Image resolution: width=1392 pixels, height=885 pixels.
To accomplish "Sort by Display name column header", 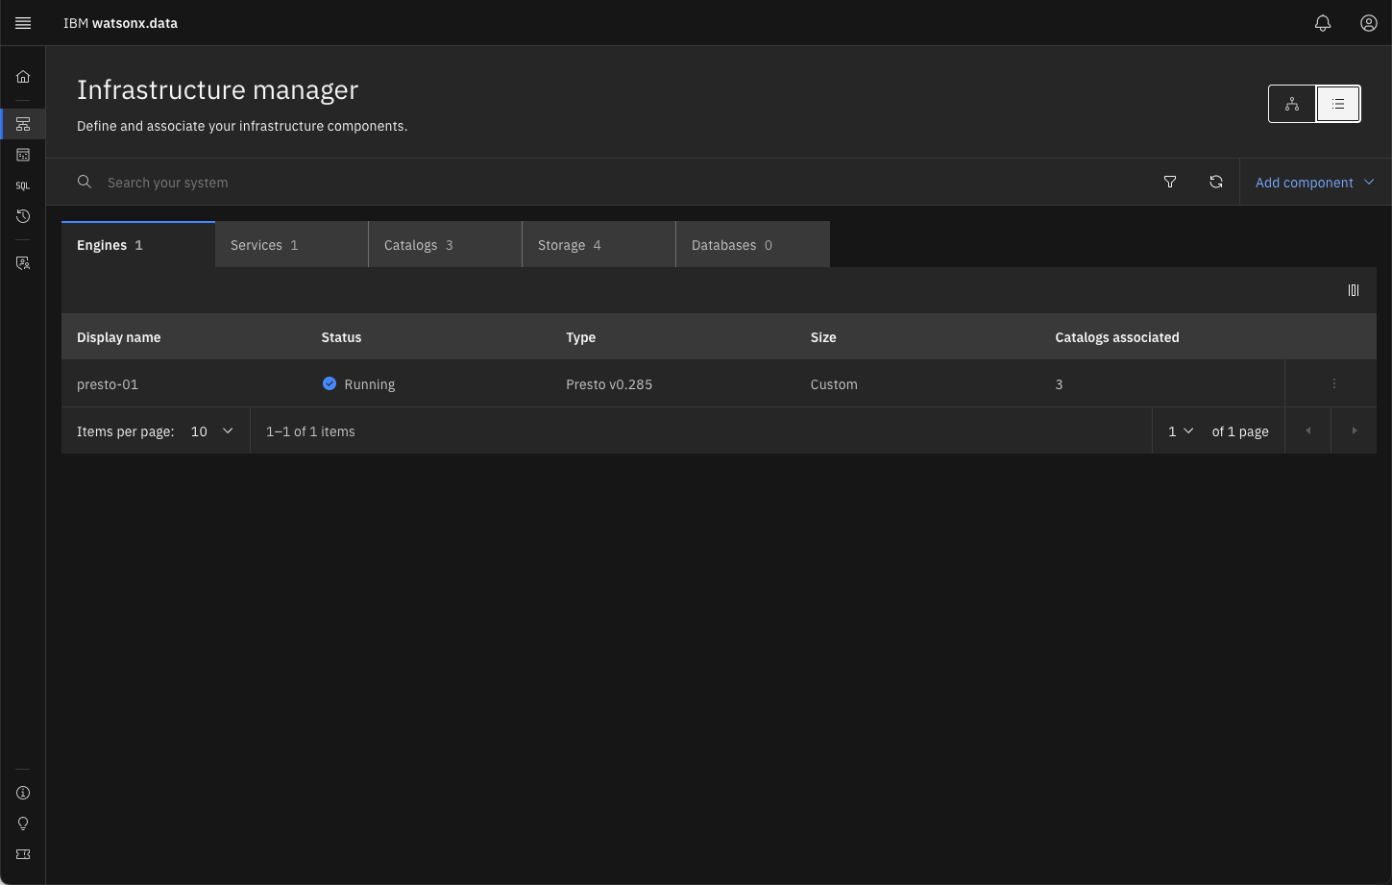I will [118, 337].
